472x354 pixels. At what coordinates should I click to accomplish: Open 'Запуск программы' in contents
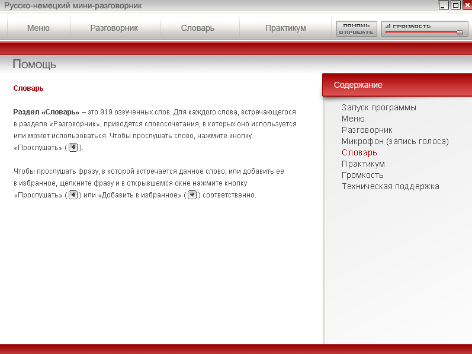(378, 107)
